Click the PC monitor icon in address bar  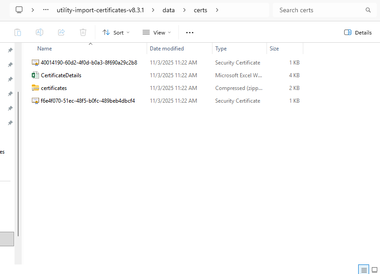point(19,10)
